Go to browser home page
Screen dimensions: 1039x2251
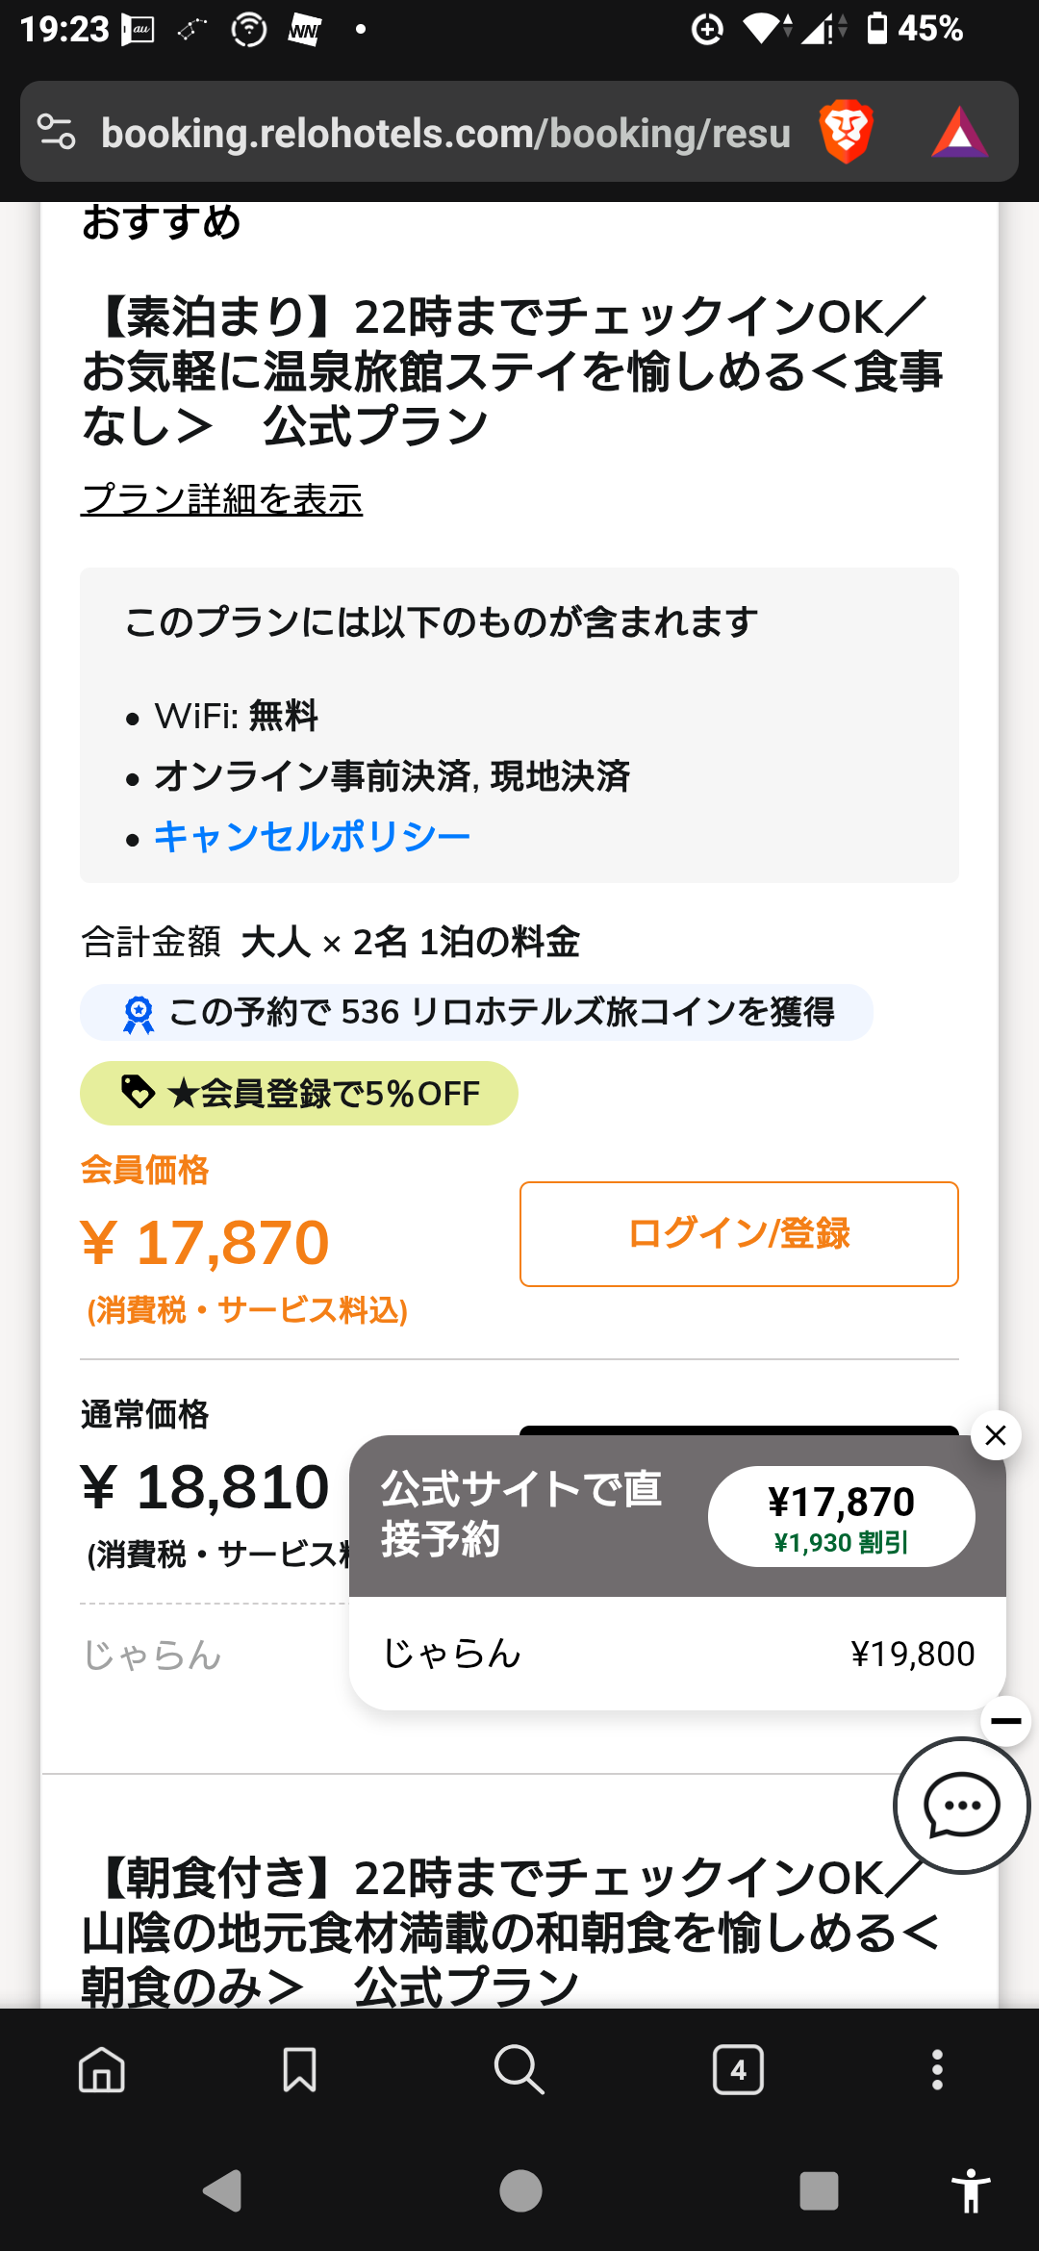pyautogui.click(x=102, y=2070)
